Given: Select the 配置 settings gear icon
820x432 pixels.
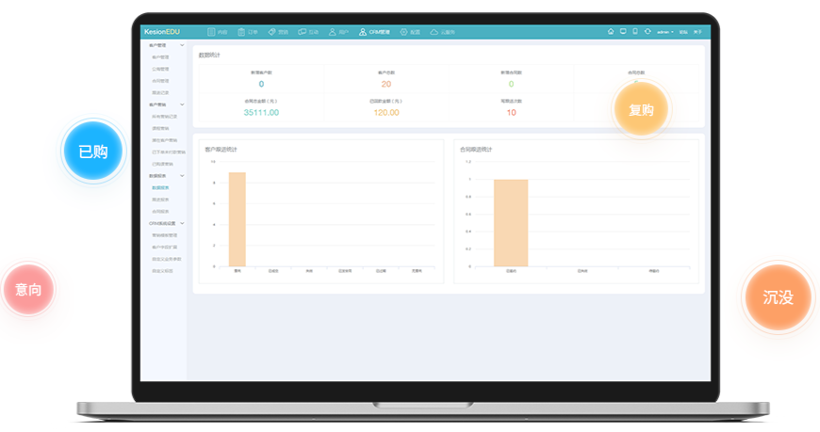Looking at the screenshot, I should pyautogui.click(x=404, y=31).
